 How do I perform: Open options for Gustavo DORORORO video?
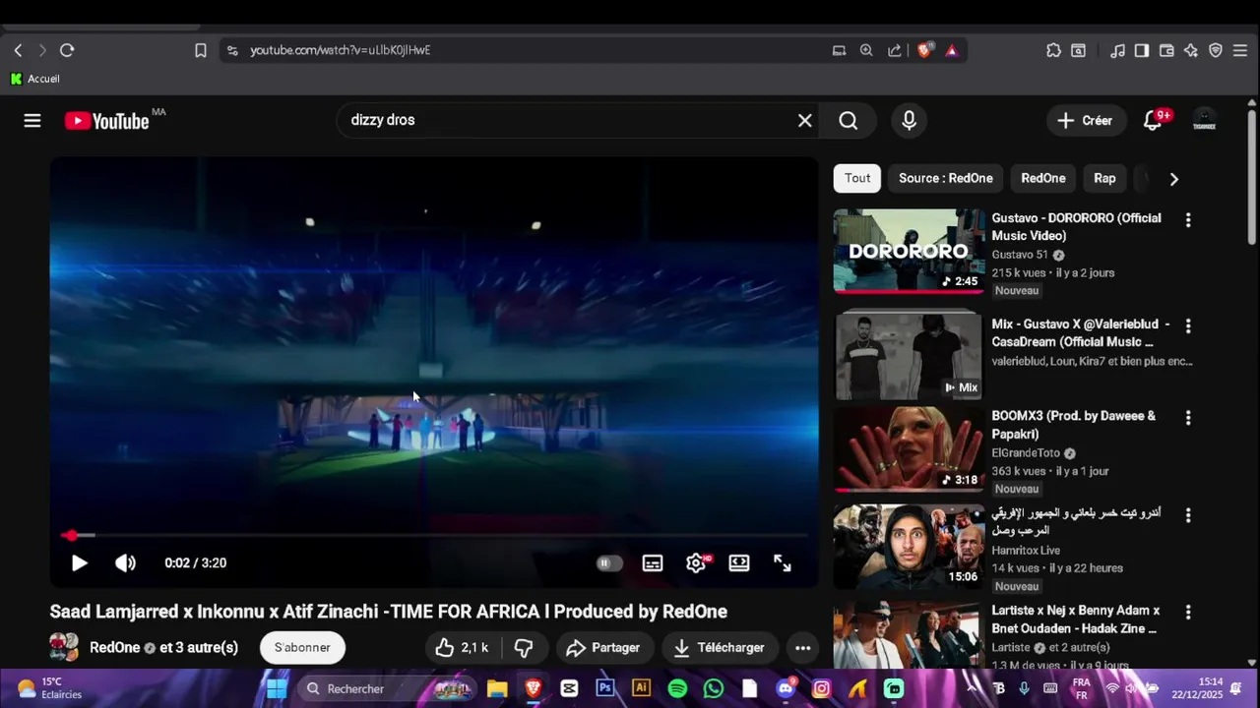click(x=1188, y=220)
